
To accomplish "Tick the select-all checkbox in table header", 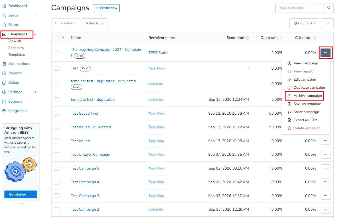I will (56, 38).
